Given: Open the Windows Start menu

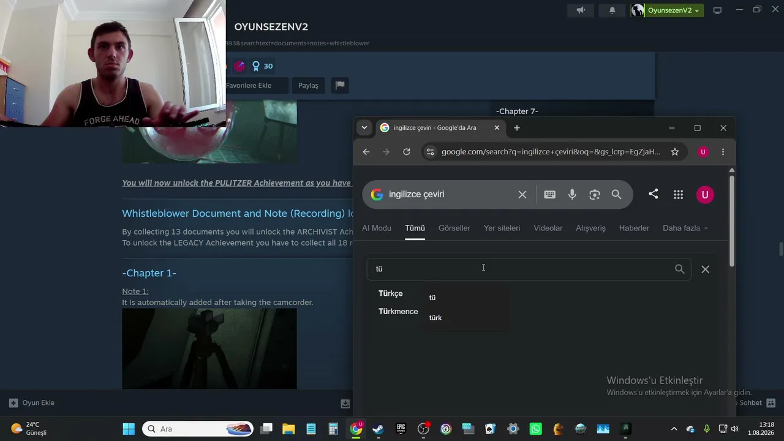Looking at the screenshot, I should point(129,429).
